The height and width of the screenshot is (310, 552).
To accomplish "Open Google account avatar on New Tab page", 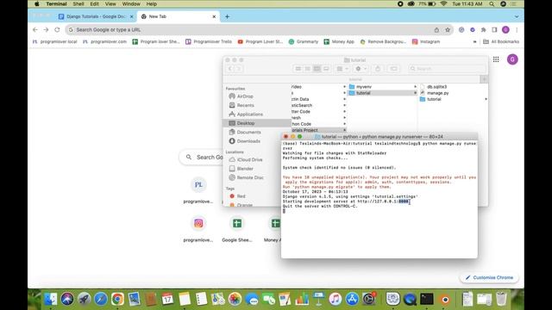I will click(512, 59).
